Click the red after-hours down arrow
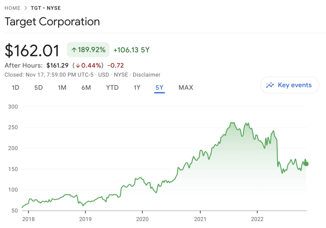The image size is (326, 228). 78,65
